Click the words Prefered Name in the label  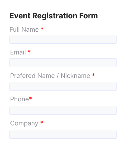pyautogui.click(x=32, y=76)
